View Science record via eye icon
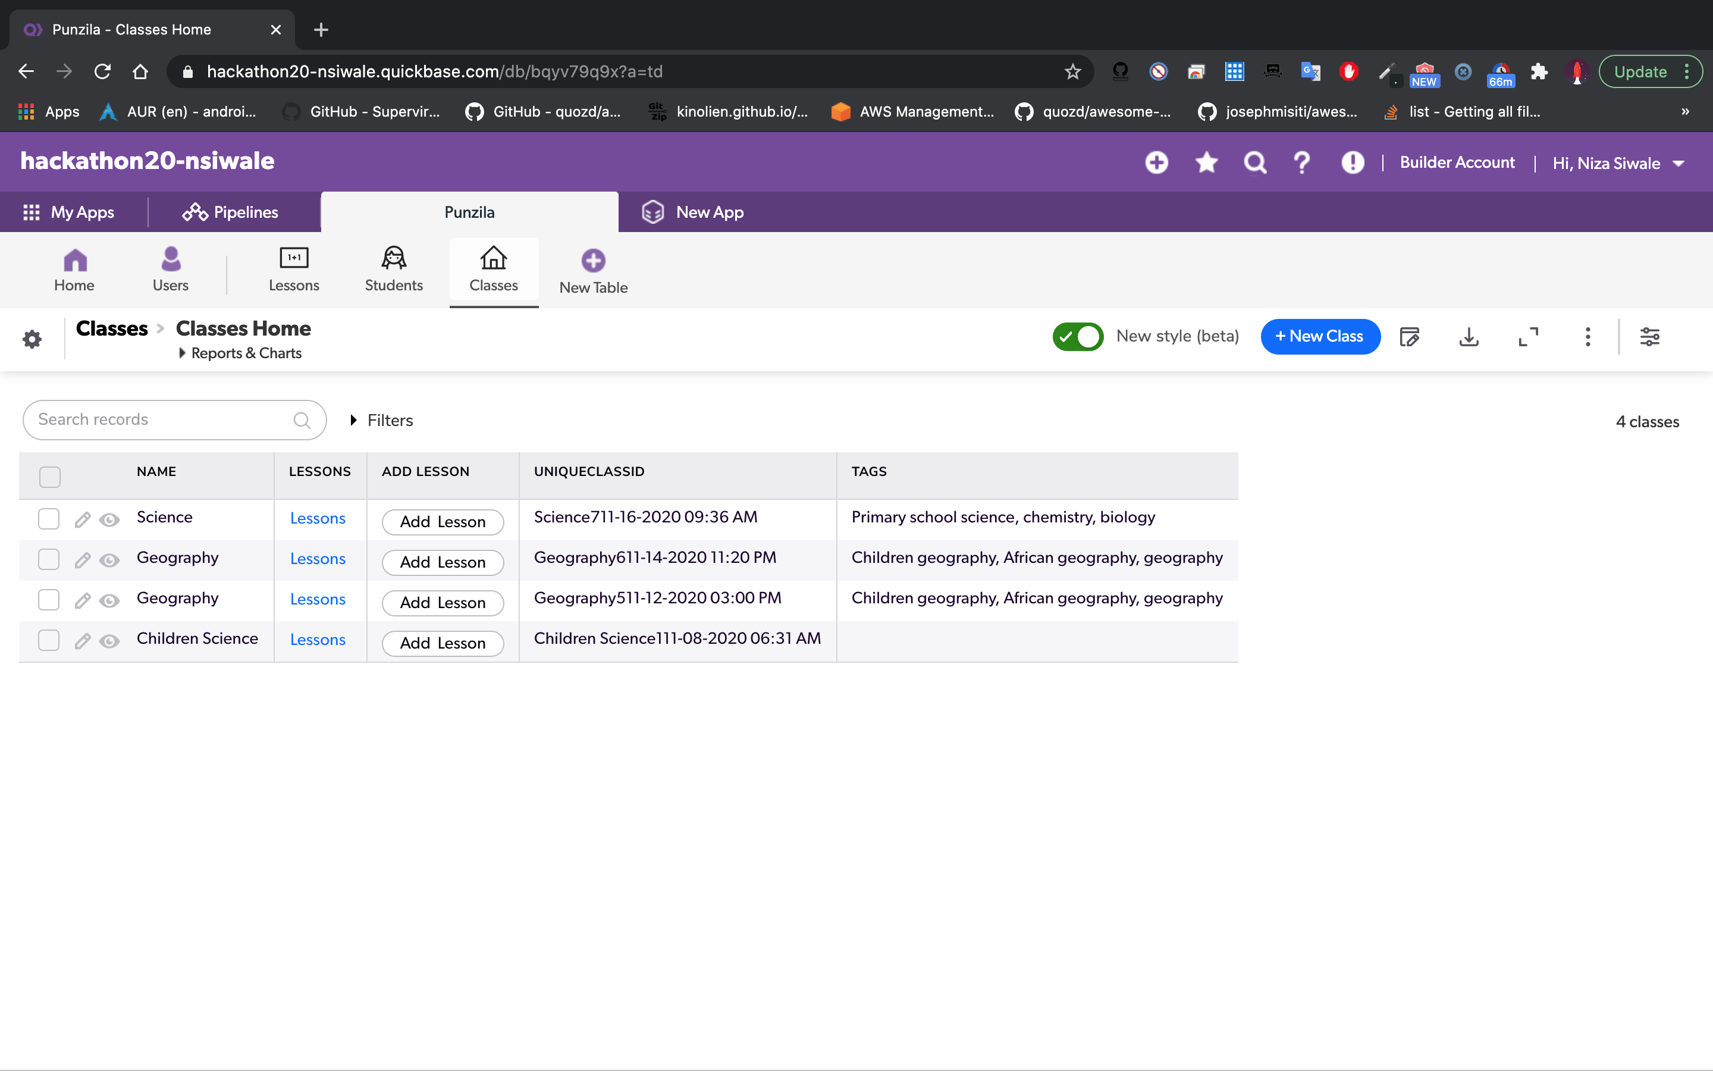Screen dimensions: 1713x1071 (x=109, y=520)
